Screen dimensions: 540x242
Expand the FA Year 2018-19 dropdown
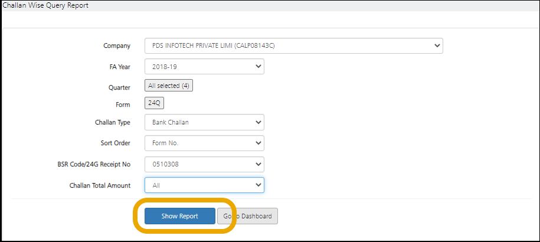coord(204,67)
